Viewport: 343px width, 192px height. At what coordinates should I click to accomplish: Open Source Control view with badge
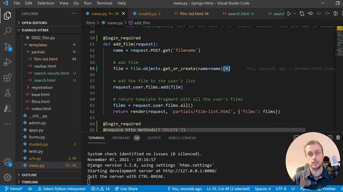click(x=8, y=46)
